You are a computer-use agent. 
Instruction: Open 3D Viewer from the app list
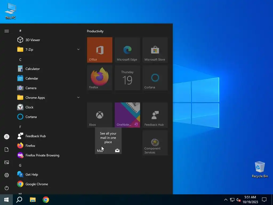49,40
